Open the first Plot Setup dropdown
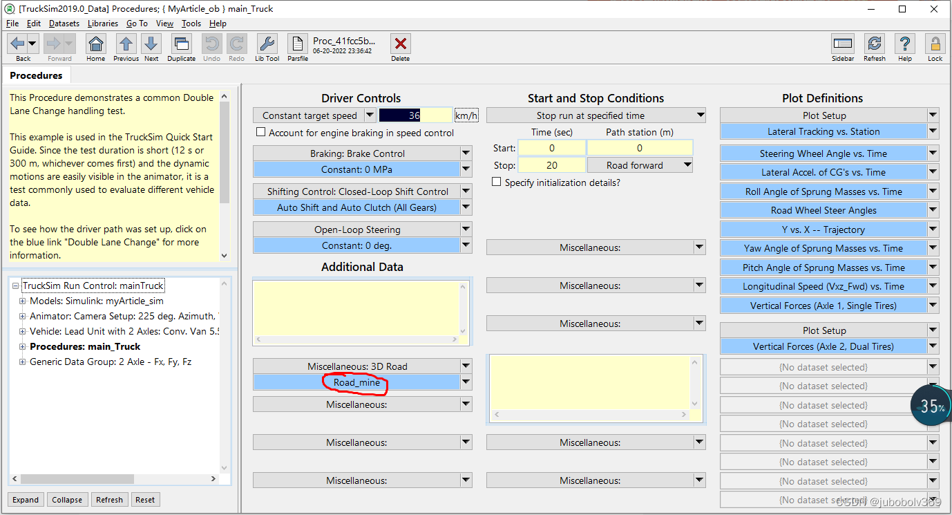The height and width of the screenshot is (515, 952). coord(933,115)
